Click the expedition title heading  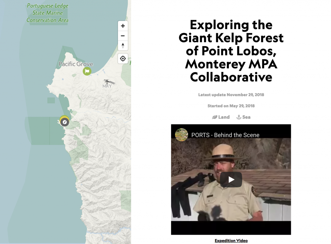[x=231, y=51]
